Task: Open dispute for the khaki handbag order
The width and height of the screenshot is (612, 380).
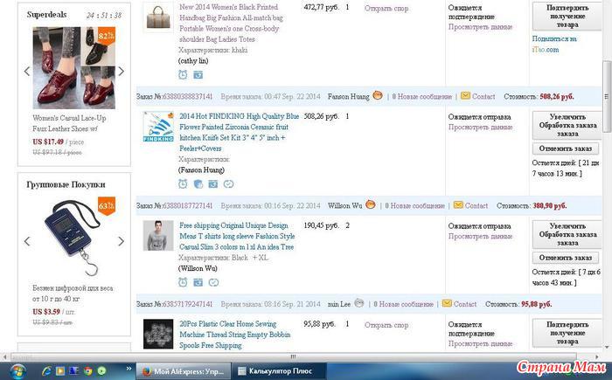Action: pos(386,8)
